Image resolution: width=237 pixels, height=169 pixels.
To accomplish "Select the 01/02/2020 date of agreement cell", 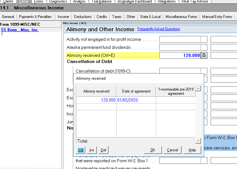I will pyautogui.click(x=136, y=100).
